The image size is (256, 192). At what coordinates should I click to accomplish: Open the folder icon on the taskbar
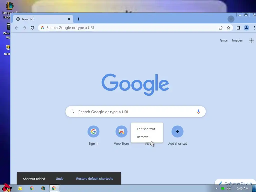pos(20,188)
